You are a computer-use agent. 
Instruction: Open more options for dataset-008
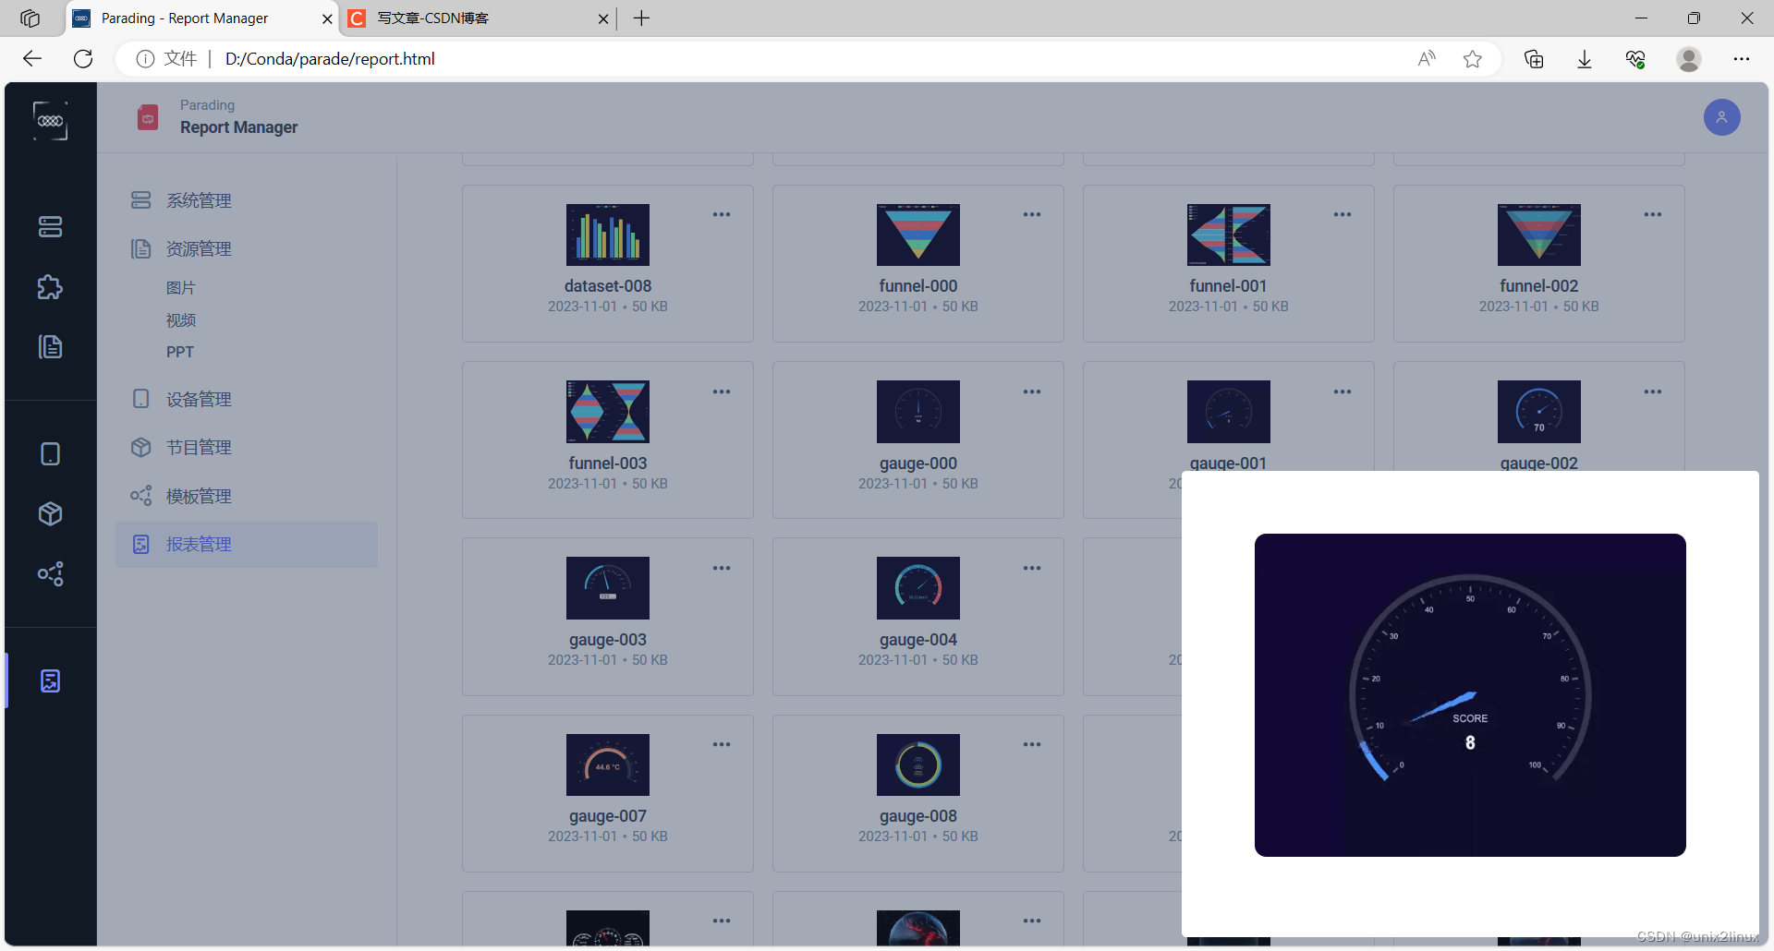tap(722, 214)
